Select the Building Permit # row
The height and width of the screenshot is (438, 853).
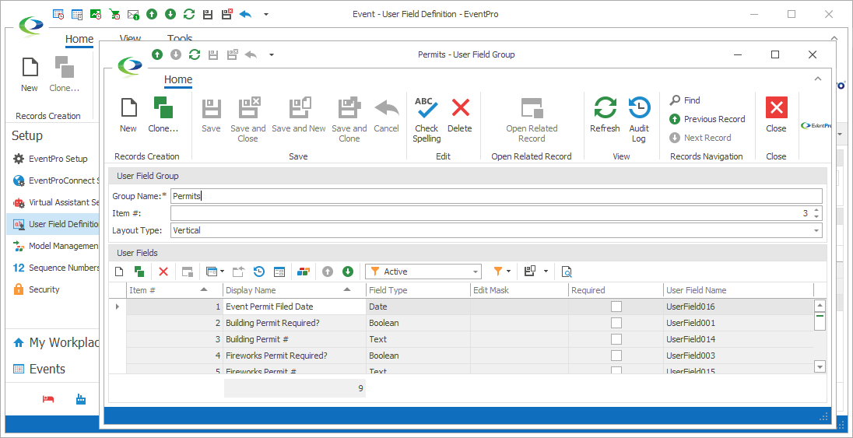[x=462, y=339]
